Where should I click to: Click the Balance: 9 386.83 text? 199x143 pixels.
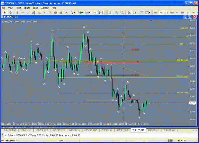click(x=16, y=135)
